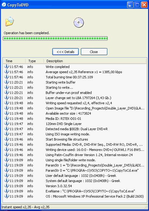Click info icon of 'Total burning time' row
The width and height of the screenshot is (149, 211).
pyautogui.click(x=6, y=77)
